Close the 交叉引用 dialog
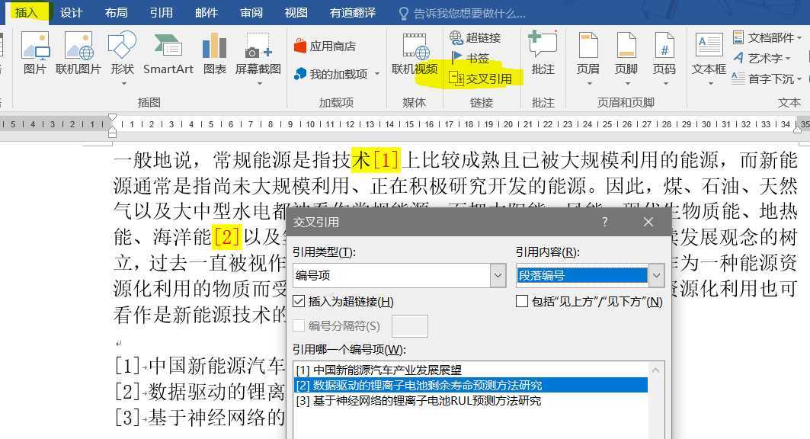810x439 pixels. tap(648, 222)
